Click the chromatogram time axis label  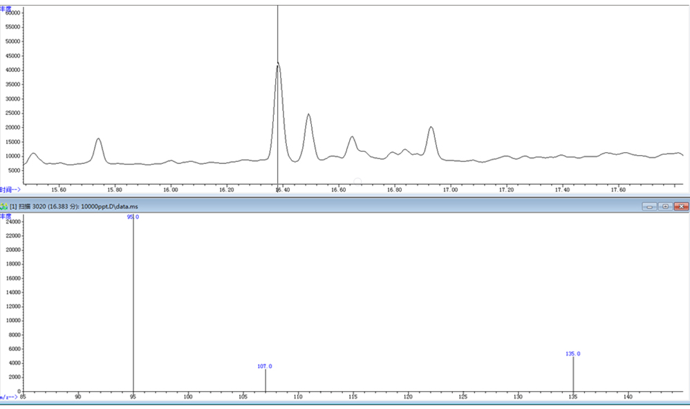coord(10,189)
